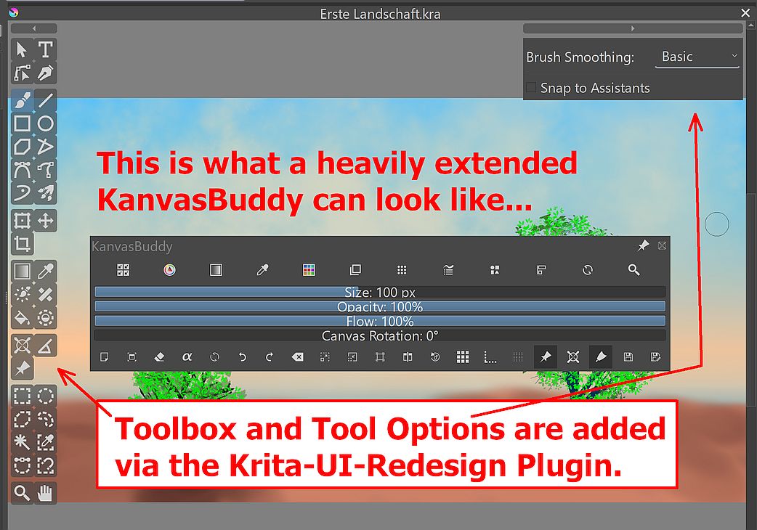The width and height of the screenshot is (757, 530).
Task: Select the Multibrush tool
Action: pos(45,193)
